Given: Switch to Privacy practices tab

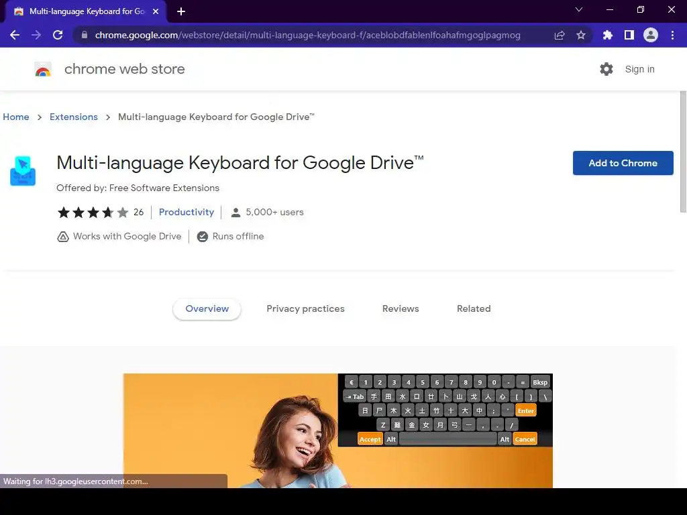Looking at the screenshot, I should pyautogui.click(x=305, y=308).
